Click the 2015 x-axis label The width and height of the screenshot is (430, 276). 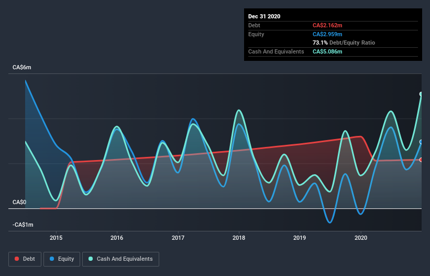(56, 238)
